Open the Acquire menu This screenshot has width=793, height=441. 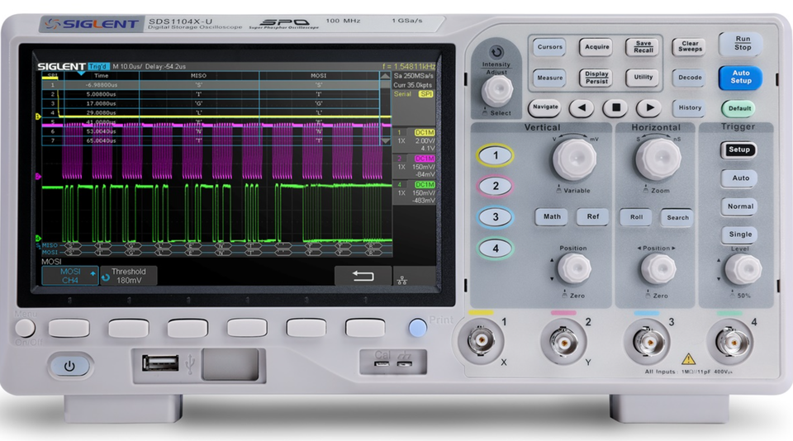596,47
